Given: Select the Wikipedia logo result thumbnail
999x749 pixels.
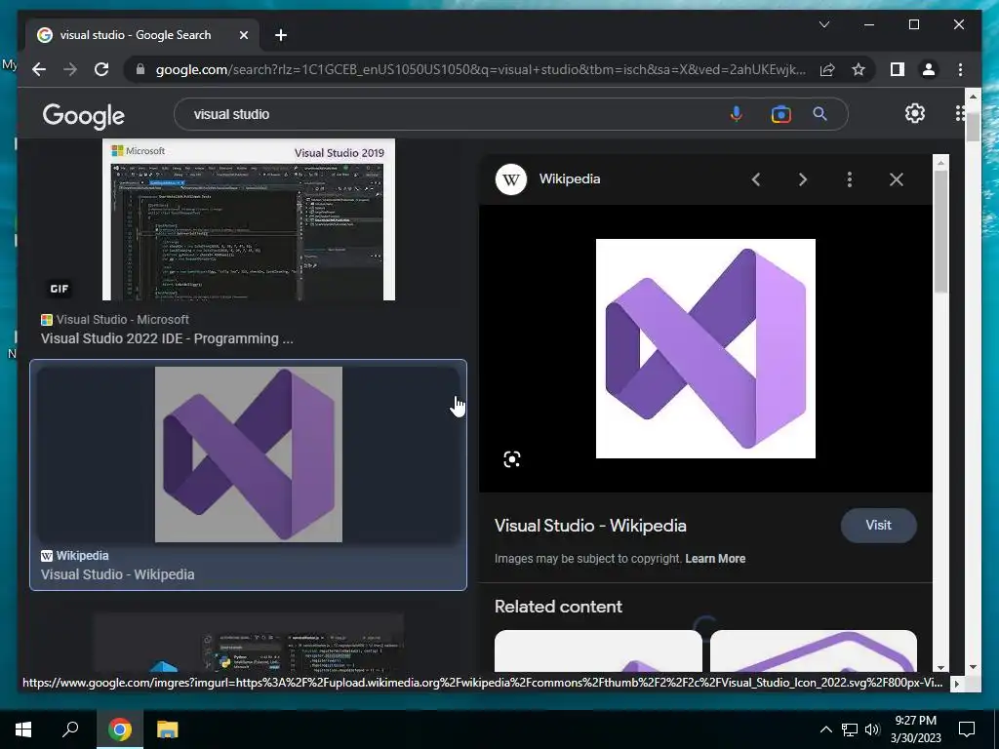Looking at the screenshot, I should pyautogui.click(x=249, y=454).
